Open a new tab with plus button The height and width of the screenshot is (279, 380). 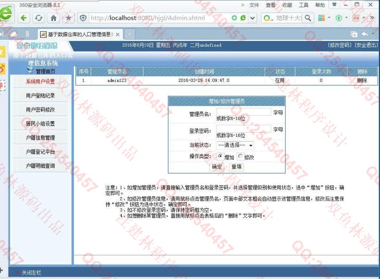tap(130, 34)
